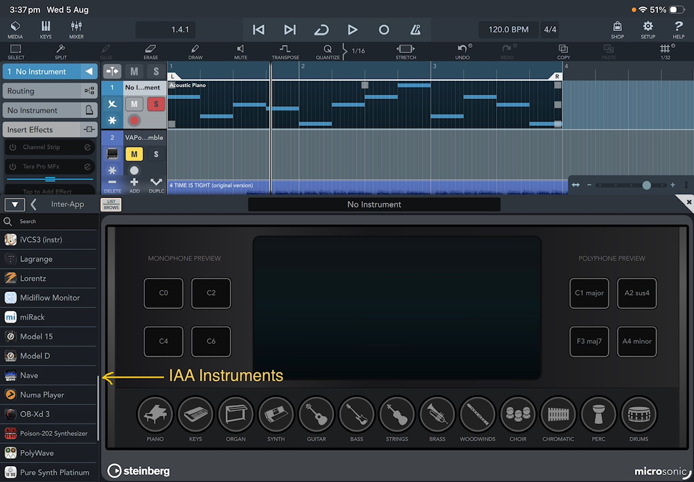Click the horizontal zoom slider handle
Screen dimensions: 694x482
click(646, 185)
